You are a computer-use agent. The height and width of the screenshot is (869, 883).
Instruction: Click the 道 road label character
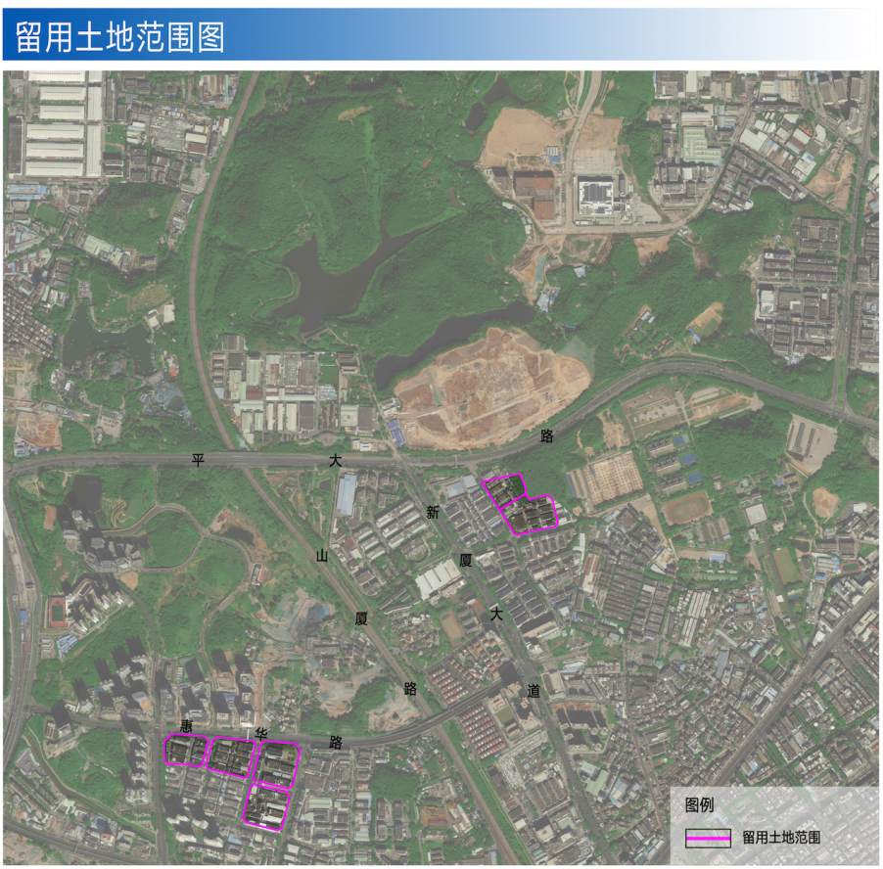[534, 691]
